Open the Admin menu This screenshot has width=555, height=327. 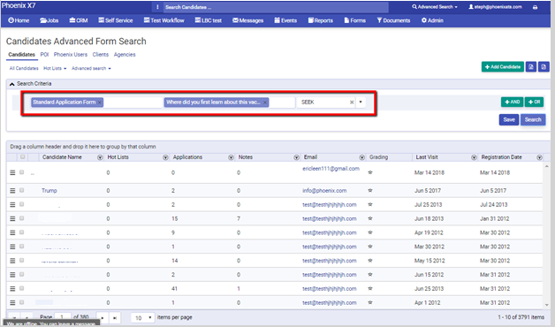tap(432, 20)
